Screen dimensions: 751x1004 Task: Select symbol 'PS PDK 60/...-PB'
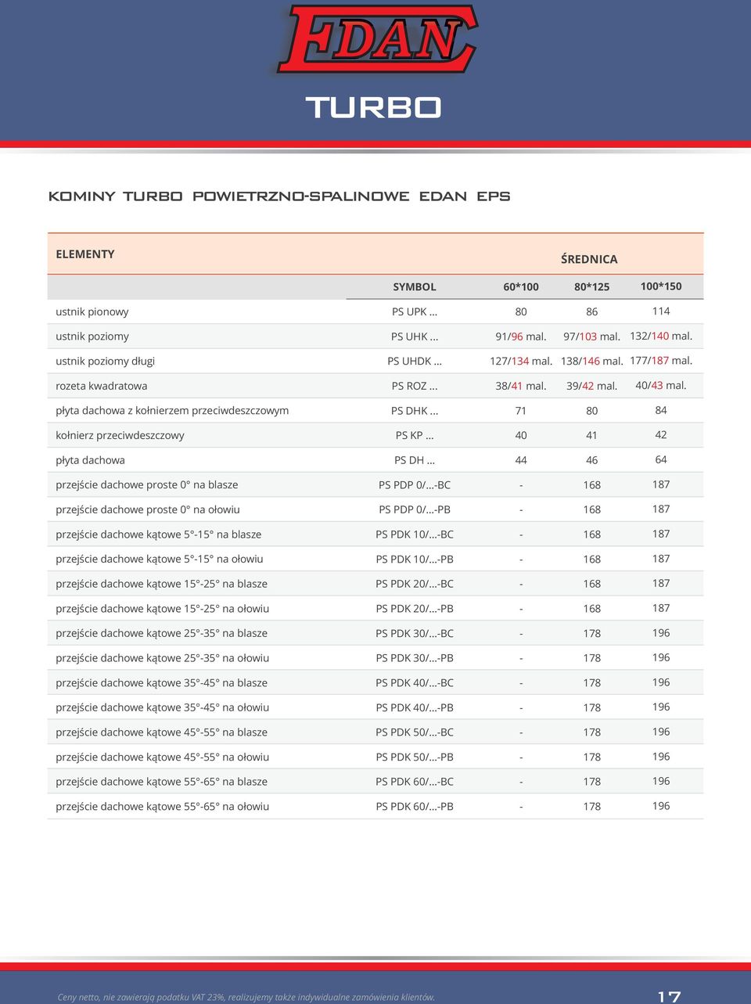click(415, 807)
